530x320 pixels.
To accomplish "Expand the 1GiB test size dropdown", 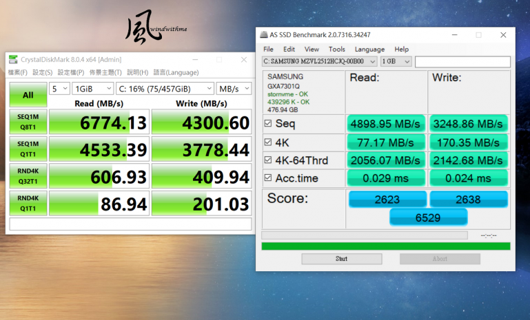I will (92, 88).
